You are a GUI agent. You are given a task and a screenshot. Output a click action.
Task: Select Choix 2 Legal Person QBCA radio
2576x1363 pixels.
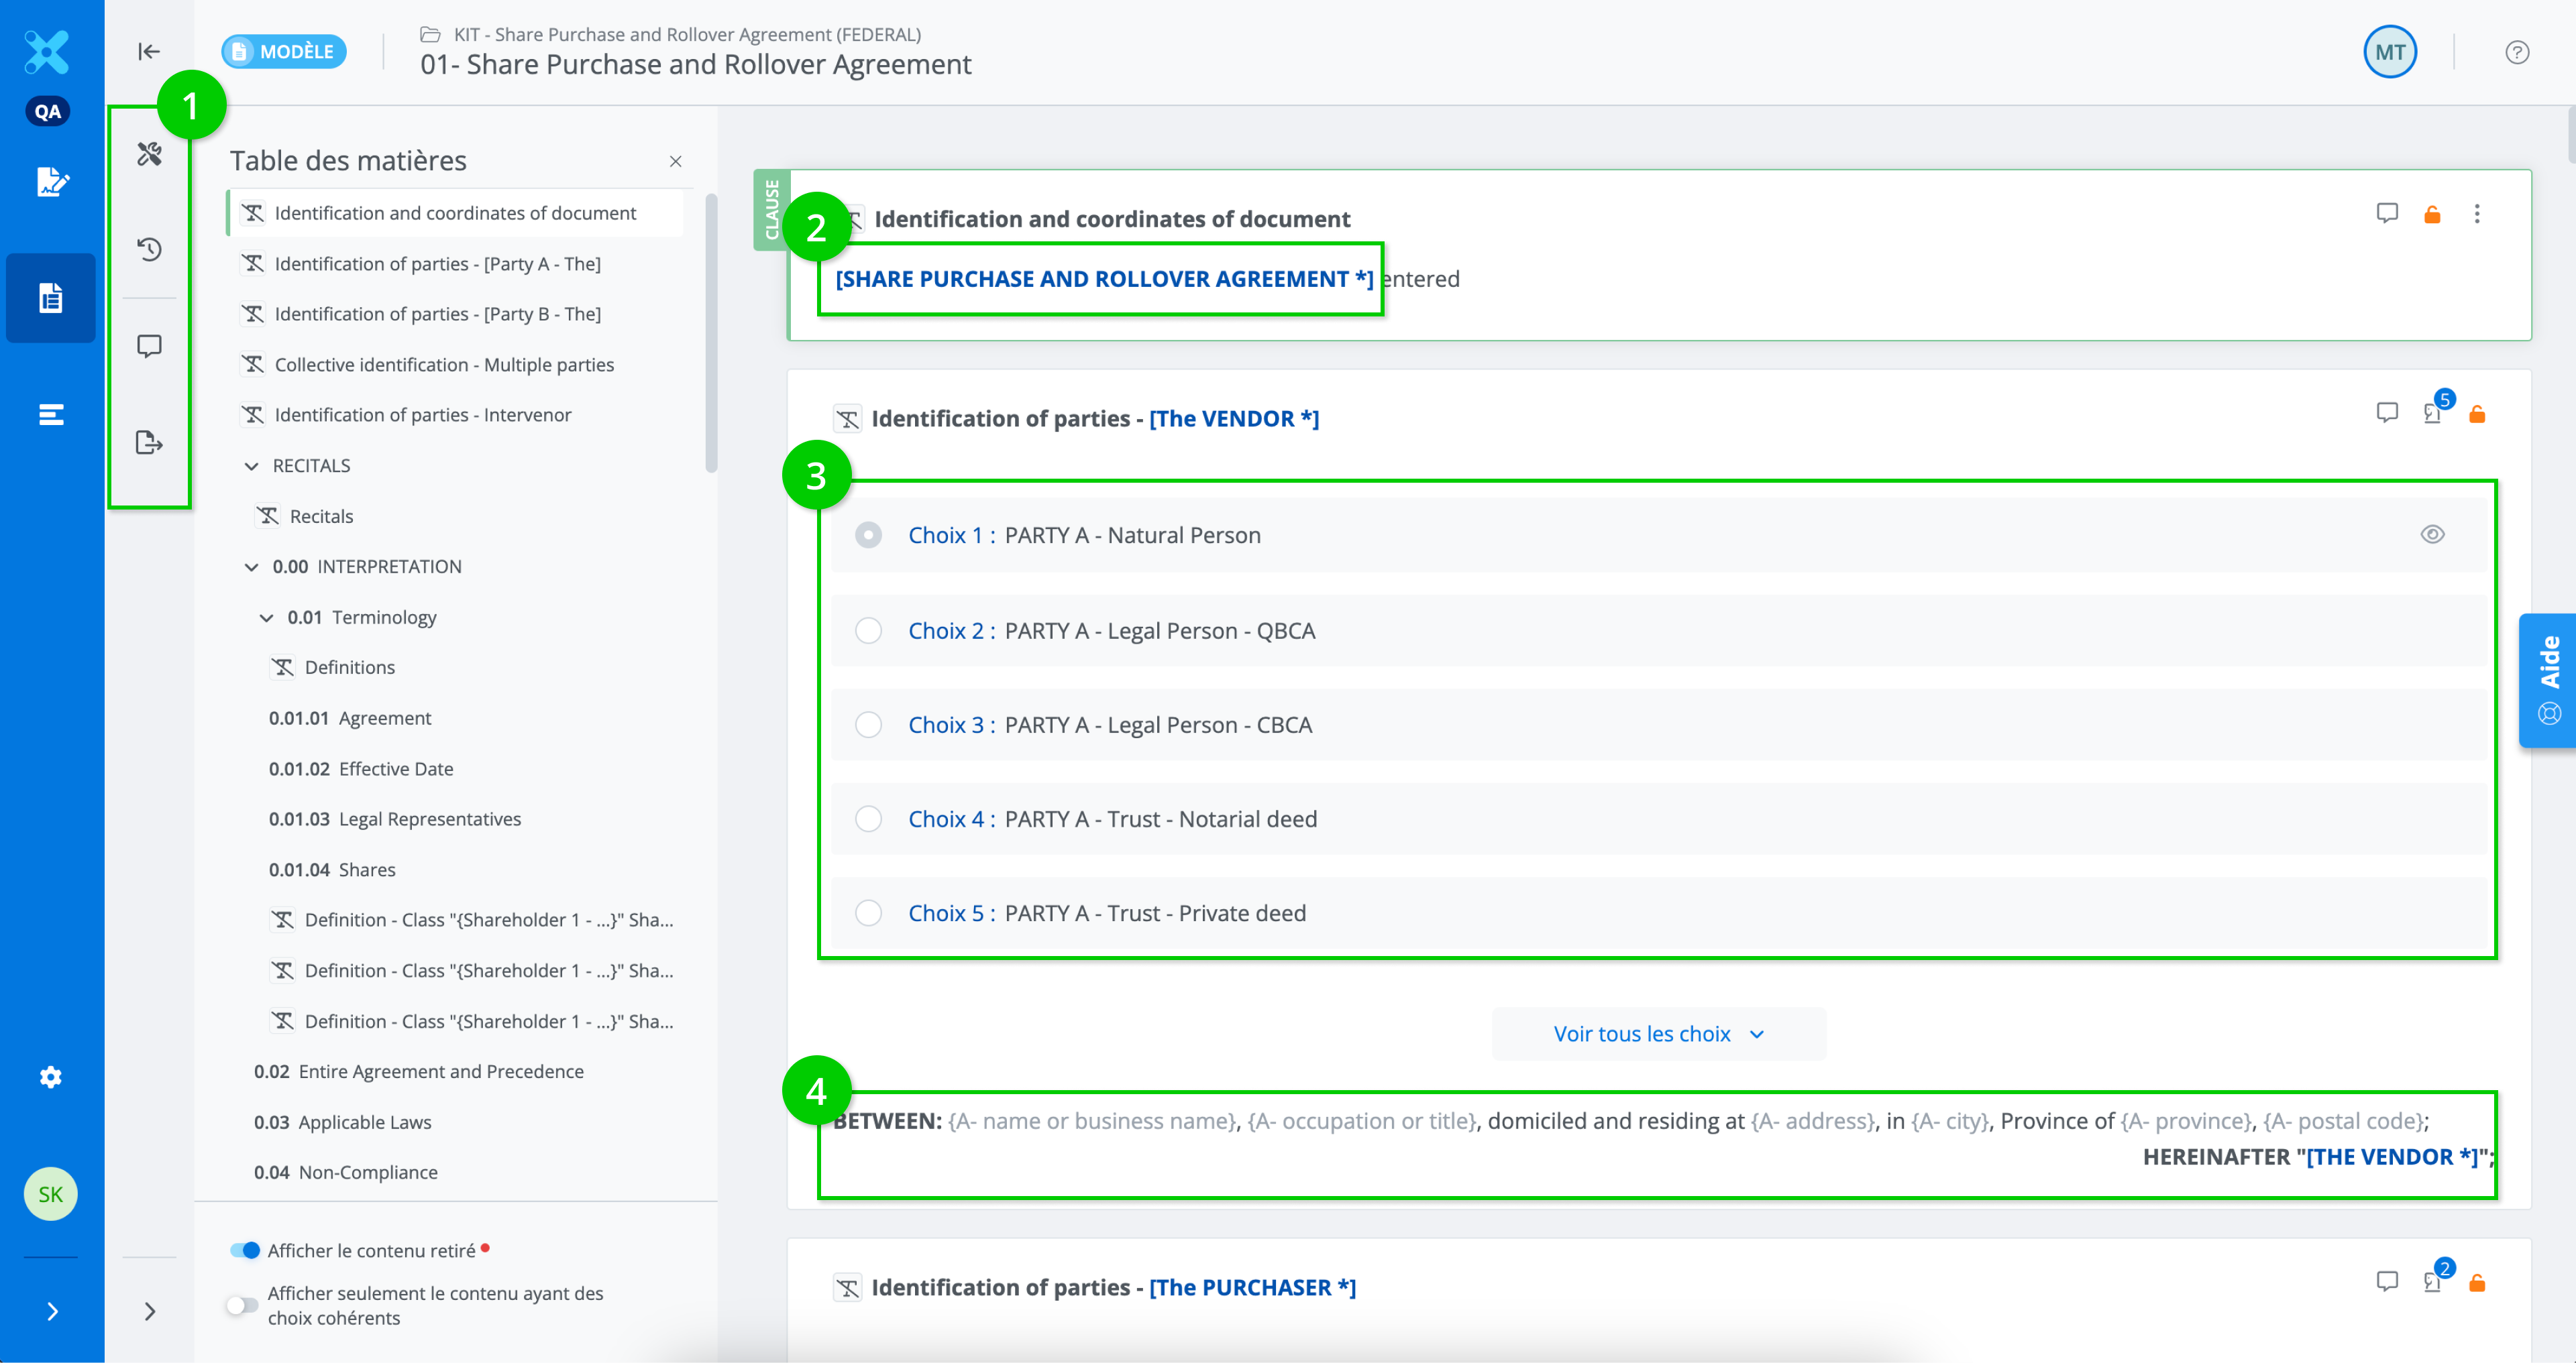868,630
